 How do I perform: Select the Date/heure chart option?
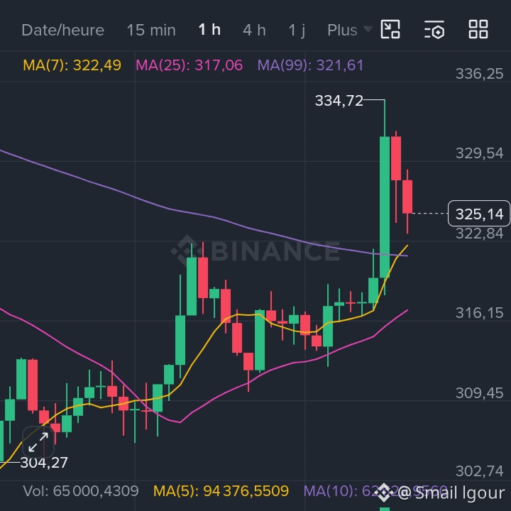click(63, 31)
